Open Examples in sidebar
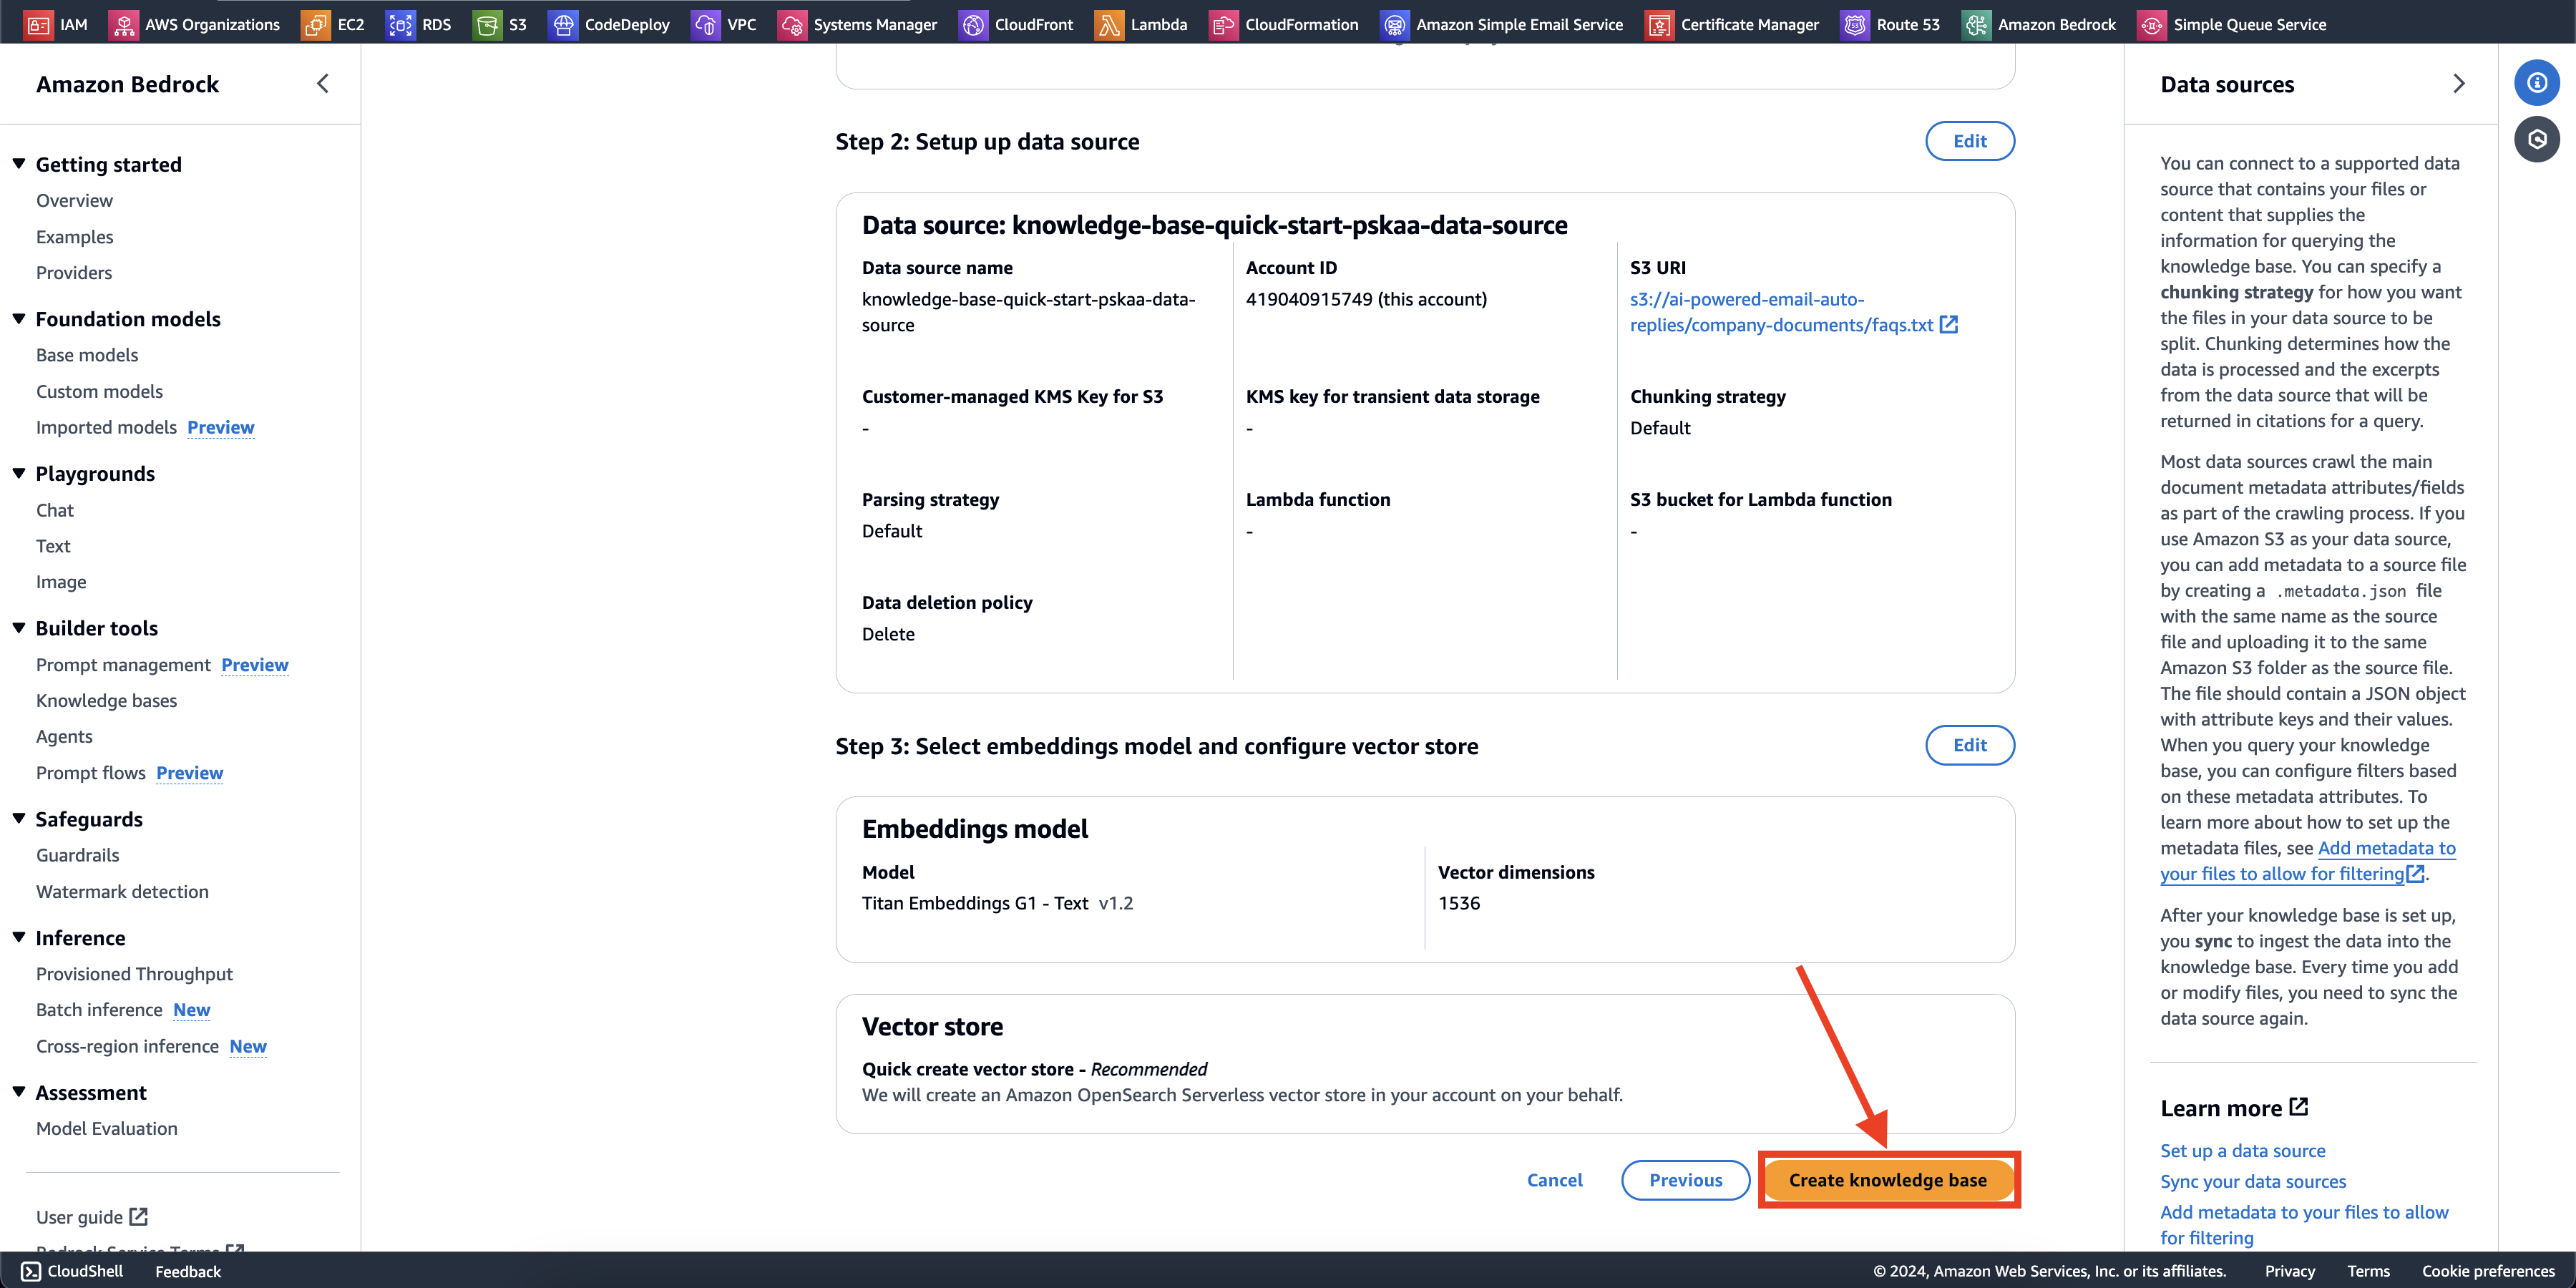This screenshot has height=1288, width=2576. click(75, 237)
